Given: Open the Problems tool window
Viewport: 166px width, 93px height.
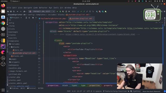Looking at the screenshot, I should (14, 88).
